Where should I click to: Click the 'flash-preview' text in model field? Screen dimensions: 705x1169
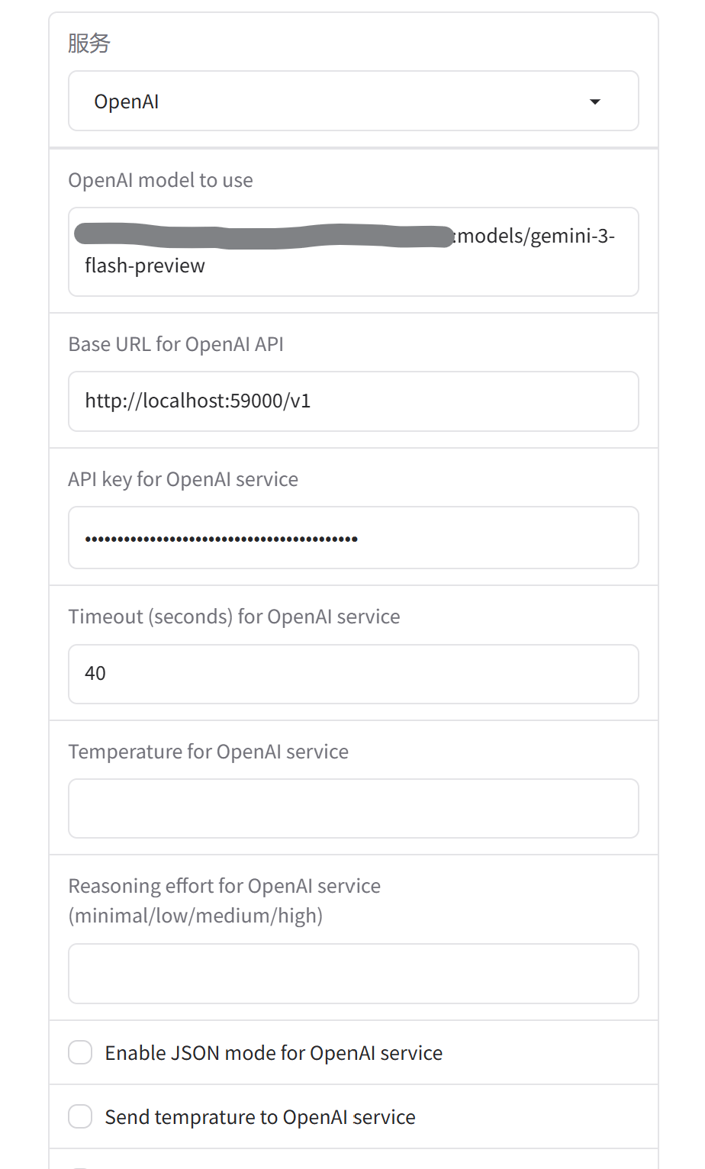coord(145,266)
